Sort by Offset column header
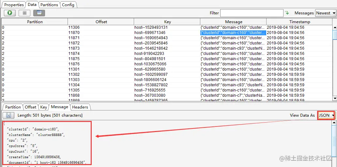Image resolution: width=337 pixels, height=167 pixels. 101,22
